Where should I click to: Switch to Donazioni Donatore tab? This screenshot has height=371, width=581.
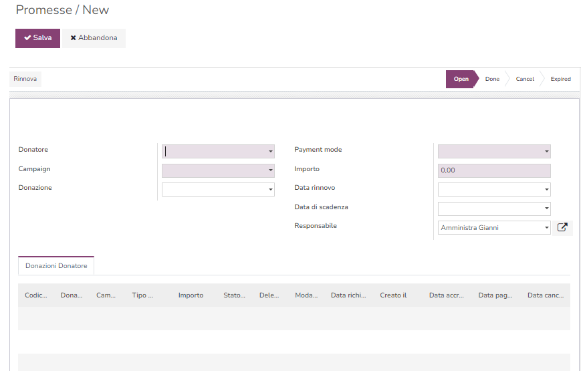[x=56, y=266]
